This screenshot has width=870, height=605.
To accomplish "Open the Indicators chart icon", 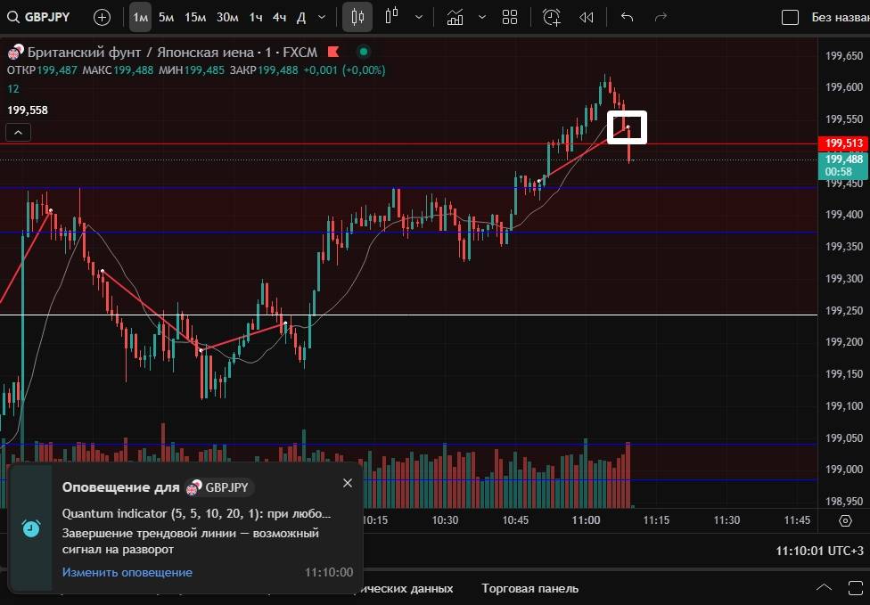I will click(456, 17).
